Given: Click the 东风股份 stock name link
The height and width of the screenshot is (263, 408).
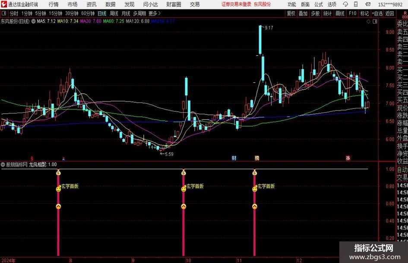Looking at the screenshot, I should pos(263,4).
